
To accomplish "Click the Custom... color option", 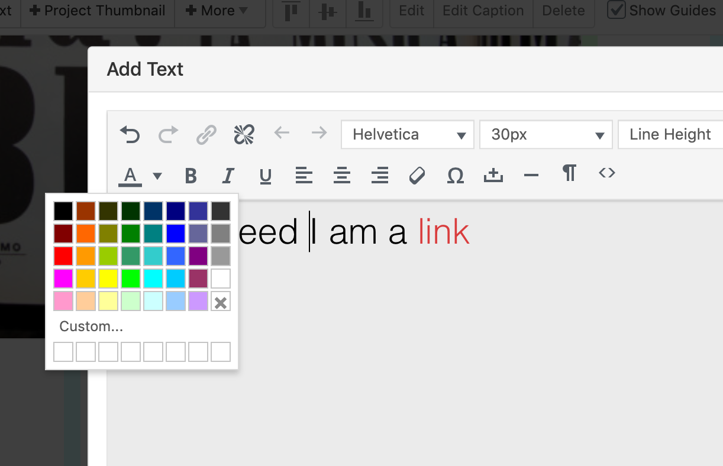I will (x=91, y=326).
